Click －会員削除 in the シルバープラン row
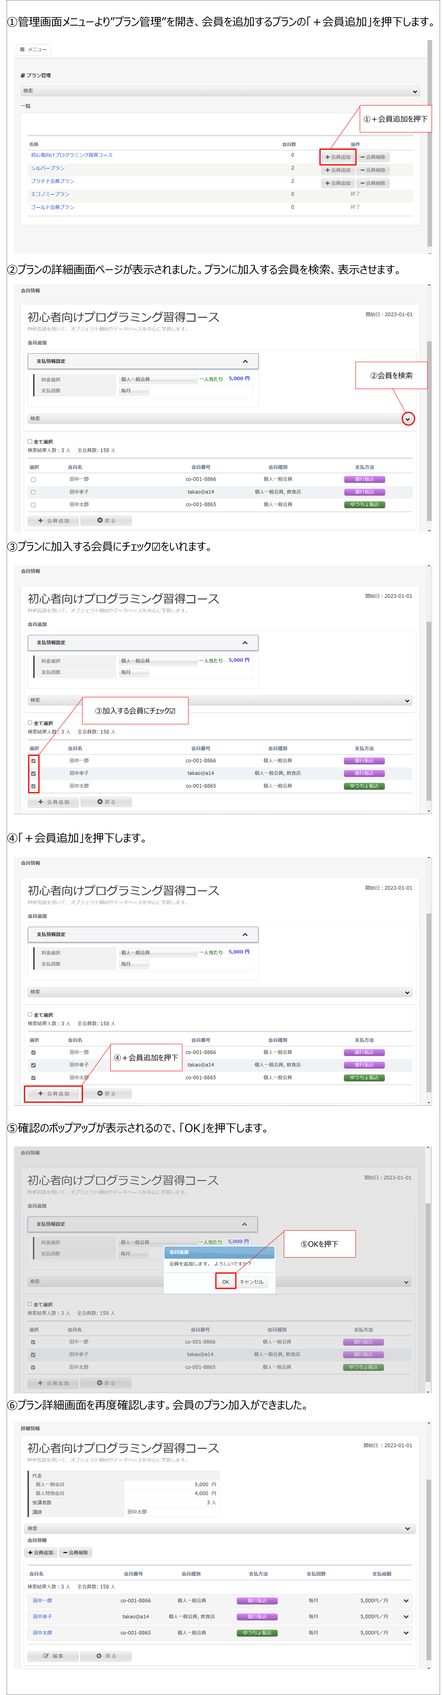This screenshot has width=443, height=1695. coord(373,170)
